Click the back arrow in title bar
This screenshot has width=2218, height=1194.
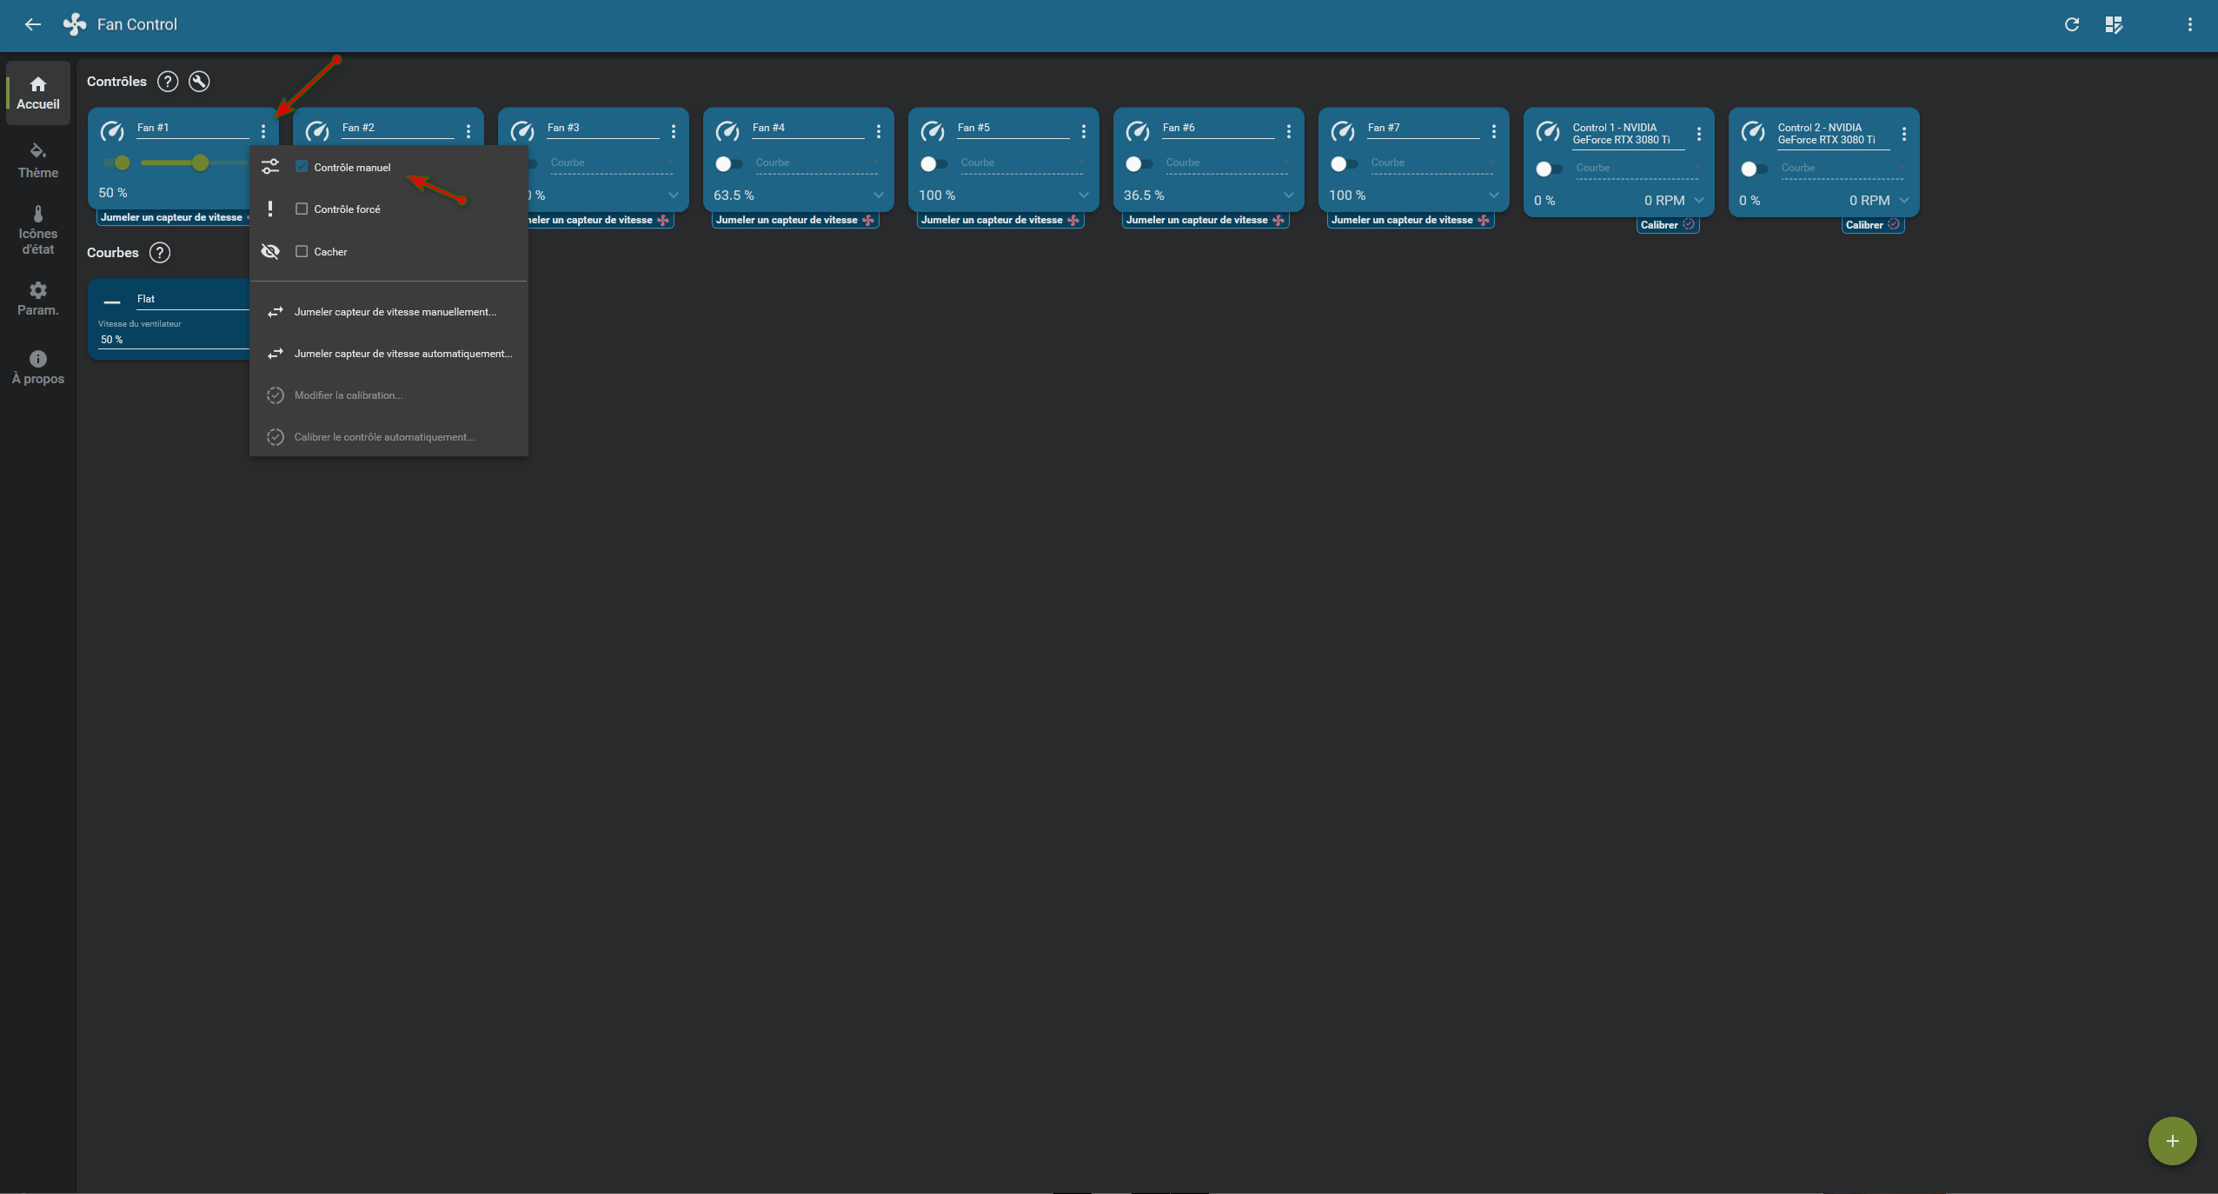coord(32,24)
